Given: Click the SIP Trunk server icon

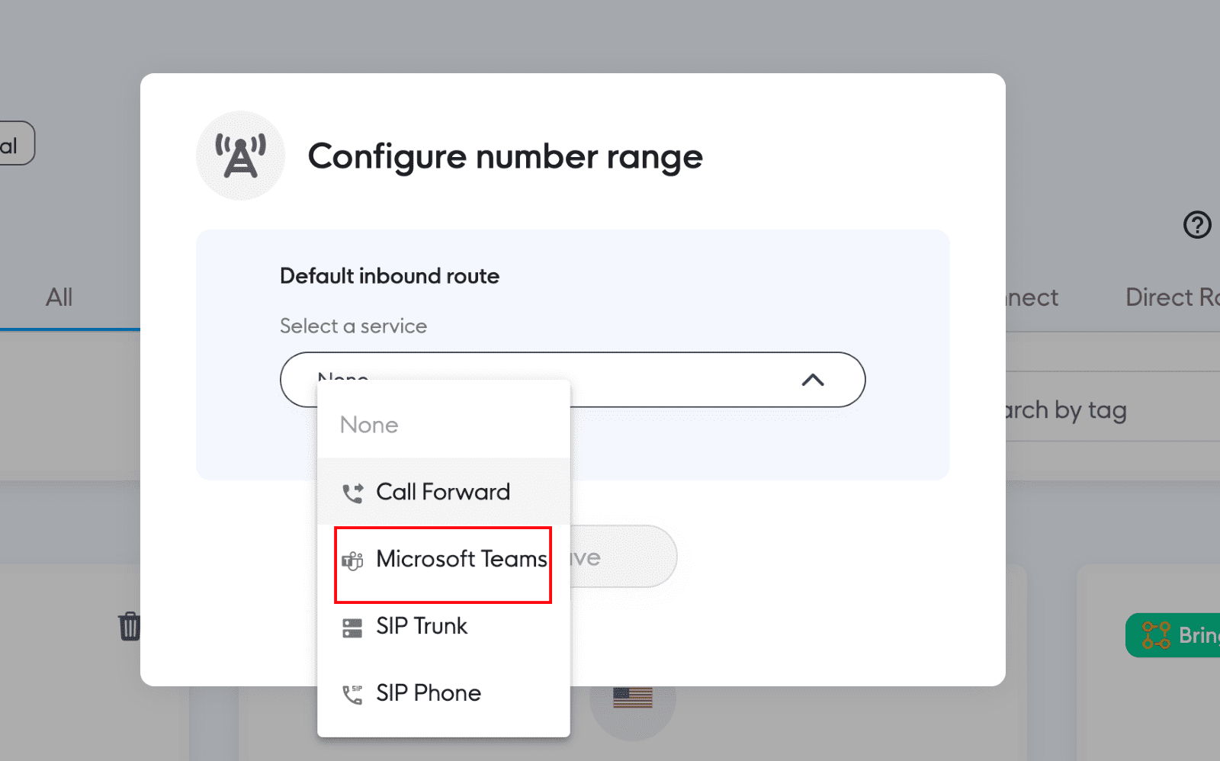Looking at the screenshot, I should pyautogui.click(x=353, y=626).
